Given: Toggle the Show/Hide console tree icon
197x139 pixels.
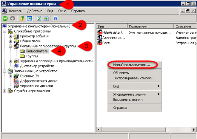Looking at the screenshot, I should click(29, 19).
